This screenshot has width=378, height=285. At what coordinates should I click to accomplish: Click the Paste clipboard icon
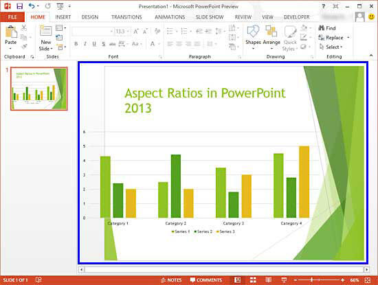click(x=11, y=32)
